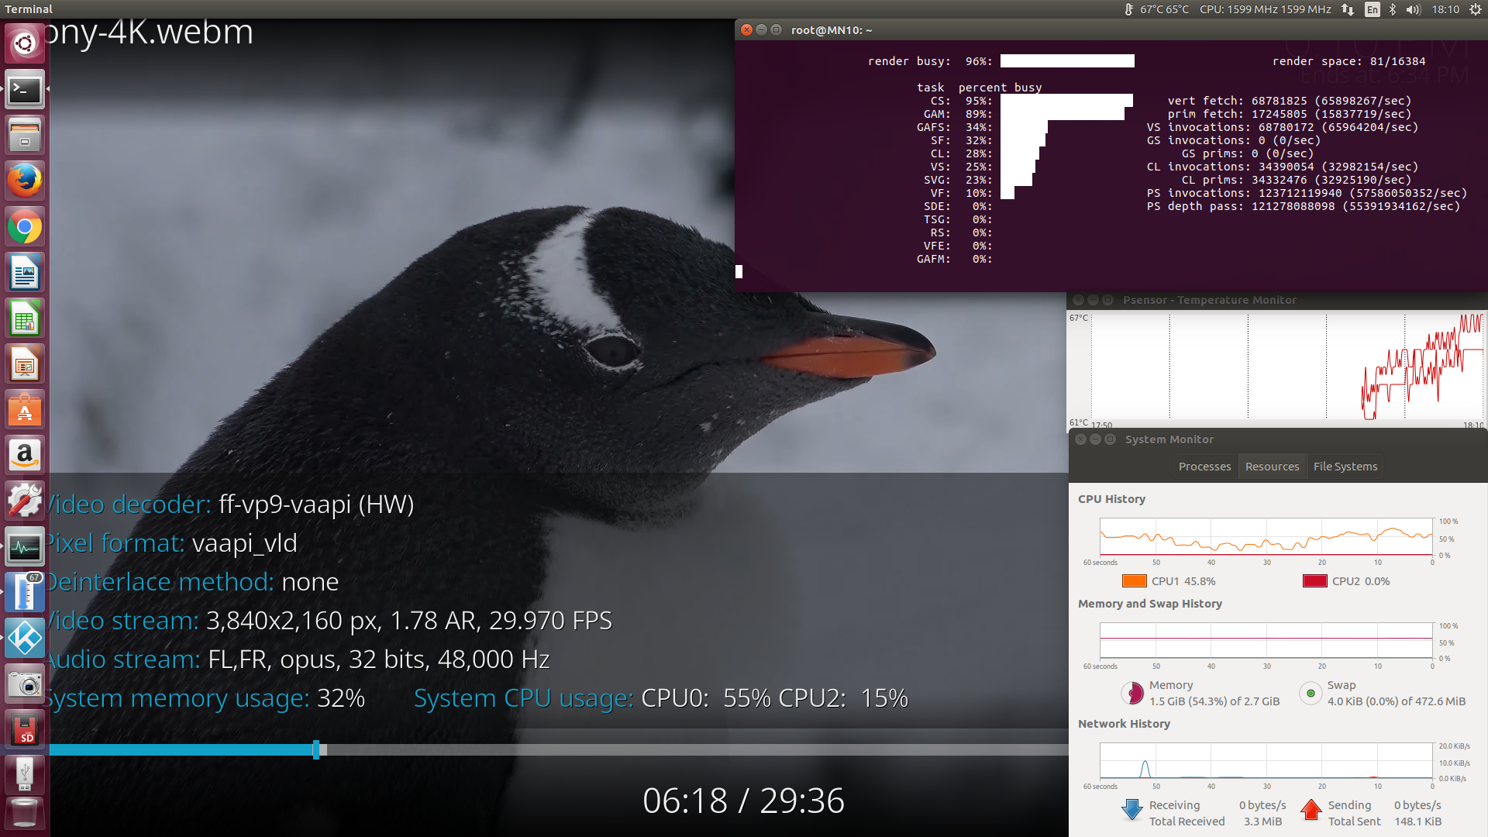Click the CPU History graph
Image resolution: width=1488 pixels, height=837 pixels.
pyautogui.click(x=1266, y=537)
